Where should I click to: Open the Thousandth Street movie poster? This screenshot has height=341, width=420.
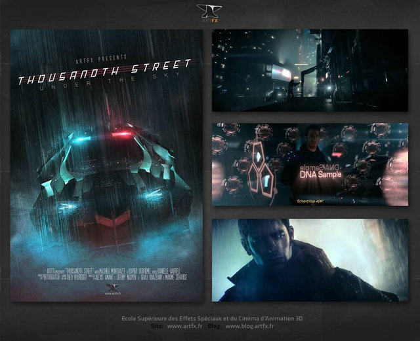pos(106,166)
